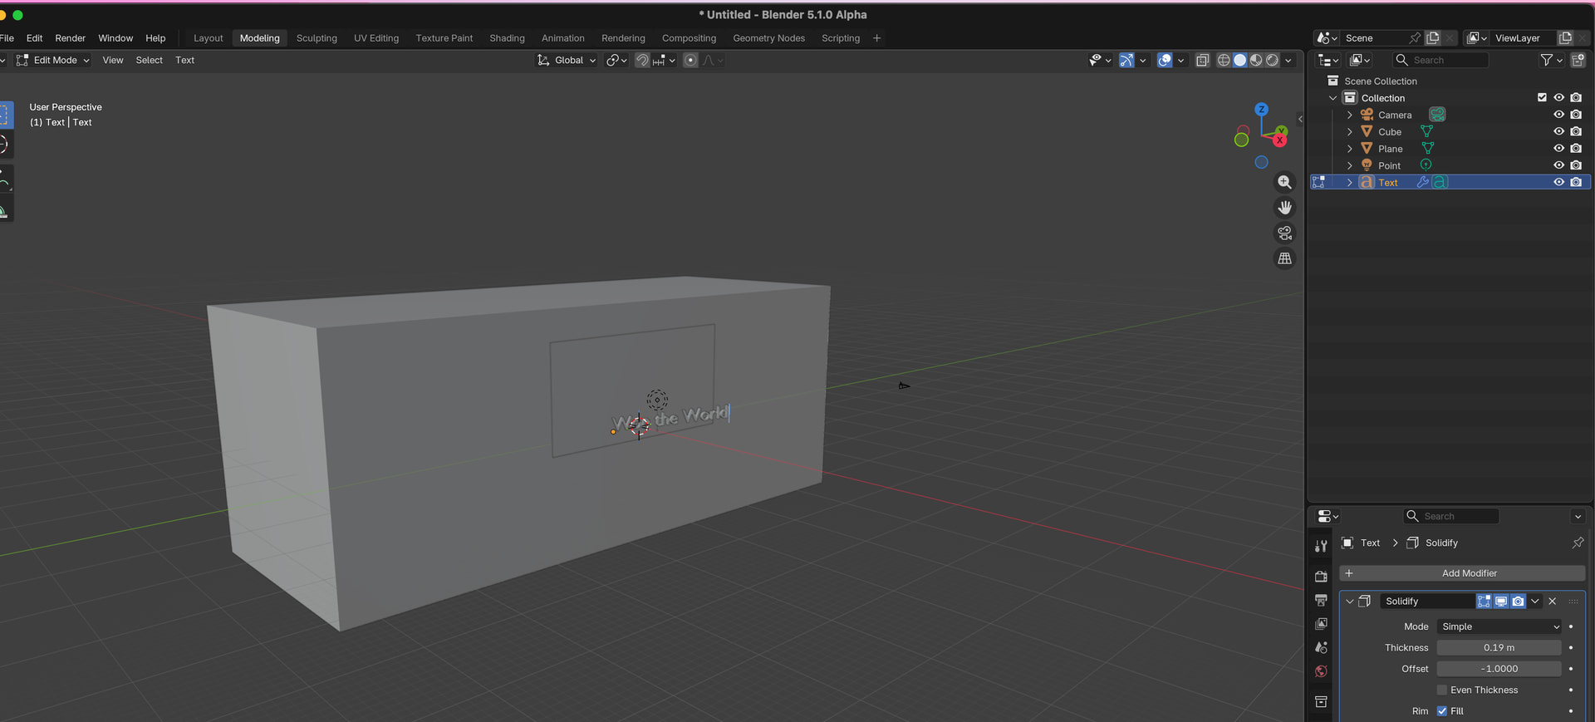This screenshot has width=1595, height=722.
Task: Disable Plane object in renders
Action: (x=1576, y=149)
